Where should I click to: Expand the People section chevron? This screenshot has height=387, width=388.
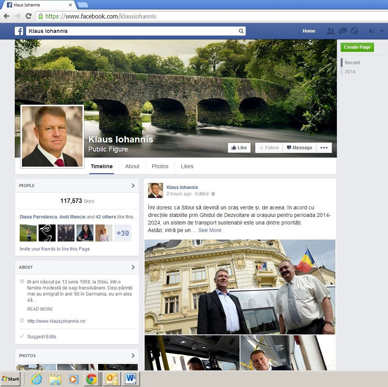point(133,186)
